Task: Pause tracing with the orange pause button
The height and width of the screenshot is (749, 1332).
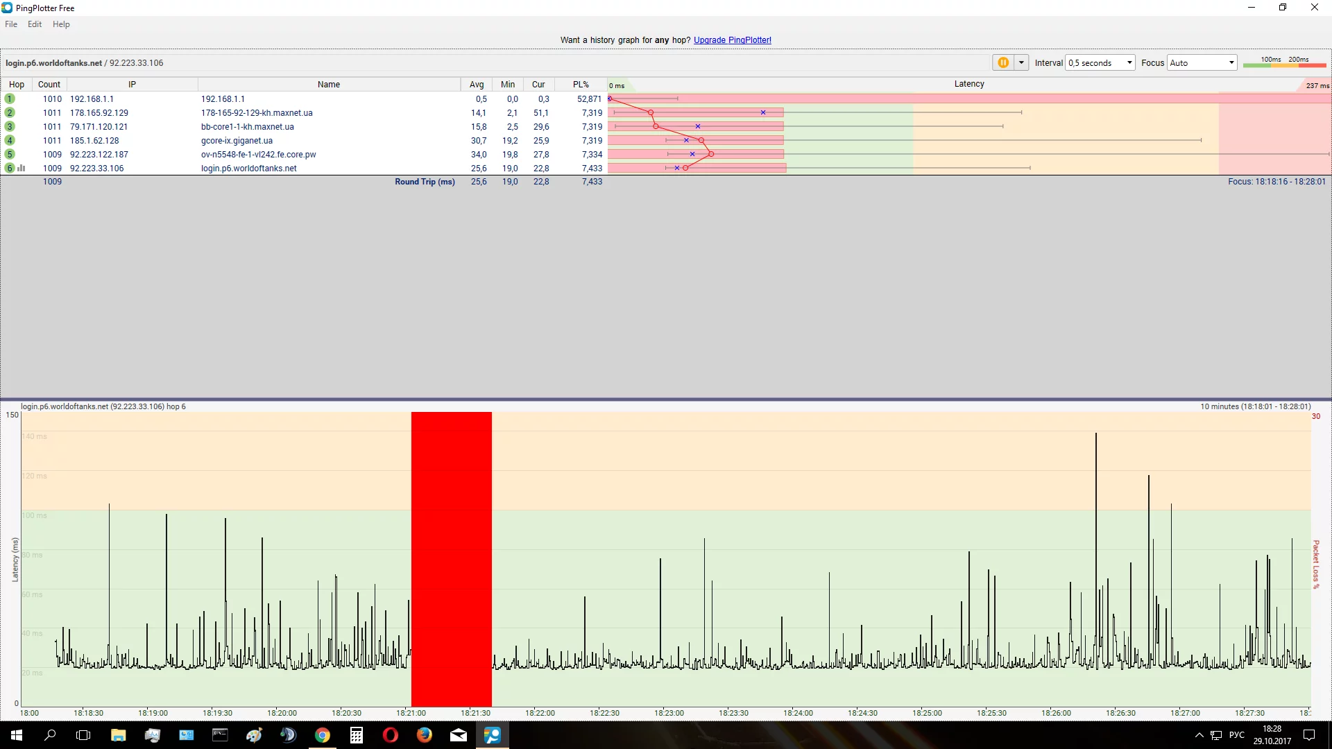Action: pyautogui.click(x=1003, y=62)
